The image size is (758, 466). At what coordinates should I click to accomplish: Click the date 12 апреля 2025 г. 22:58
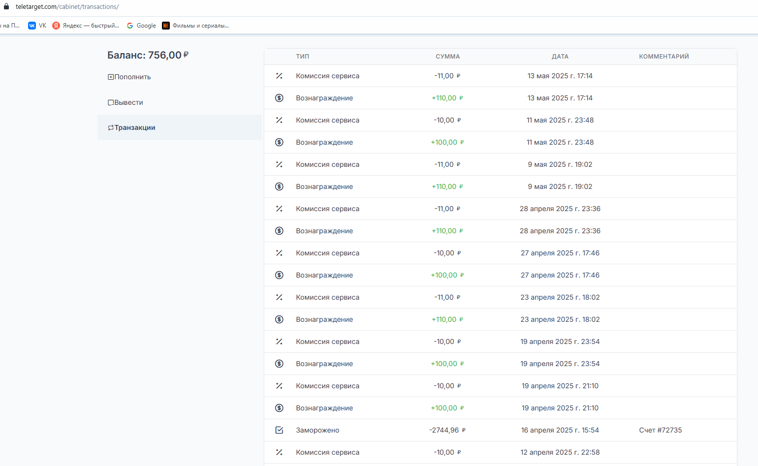[x=560, y=452]
